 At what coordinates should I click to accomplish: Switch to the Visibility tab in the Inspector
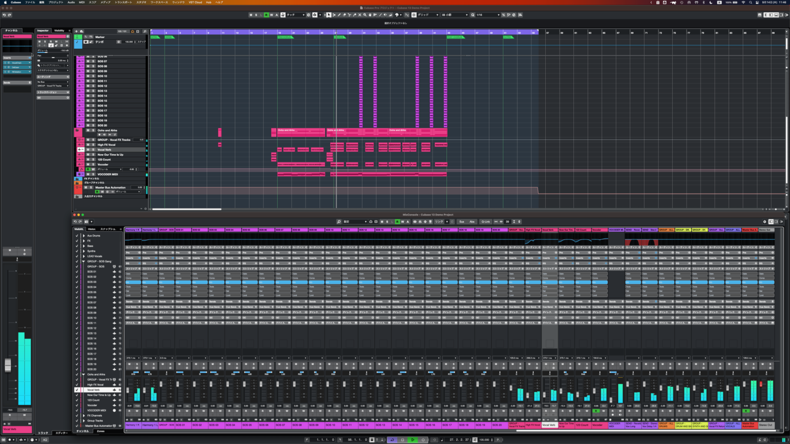(x=59, y=30)
